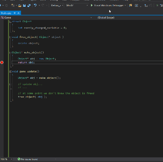Click horizontal scrollbar left arrow
The image size is (163, 162).
pyautogui.click(x=55, y=159)
